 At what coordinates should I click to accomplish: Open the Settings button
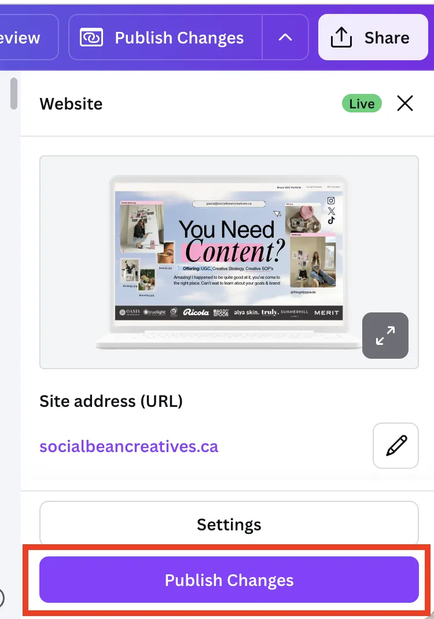(229, 525)
